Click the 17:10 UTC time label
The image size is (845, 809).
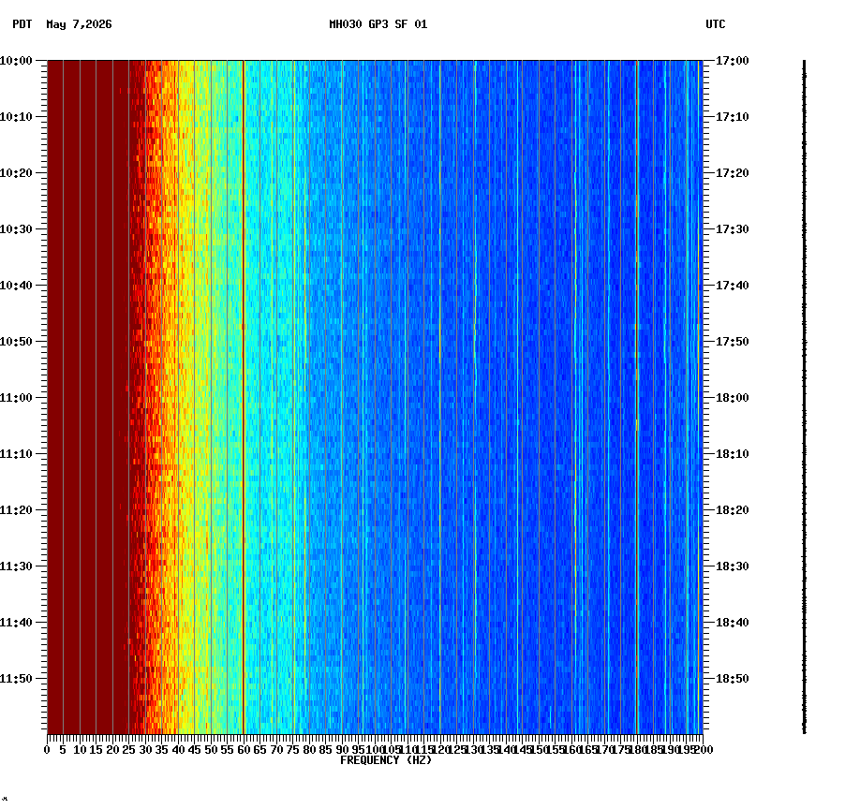(733, 117)
